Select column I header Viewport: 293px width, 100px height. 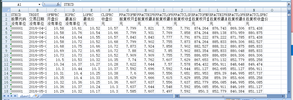point(164,10)
